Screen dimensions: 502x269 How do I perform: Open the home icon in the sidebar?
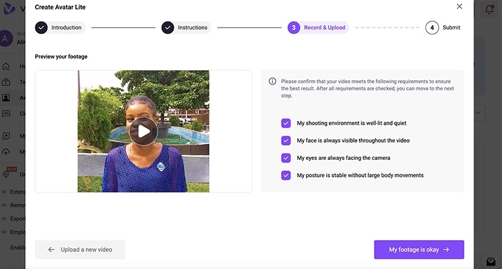(6, 66)
